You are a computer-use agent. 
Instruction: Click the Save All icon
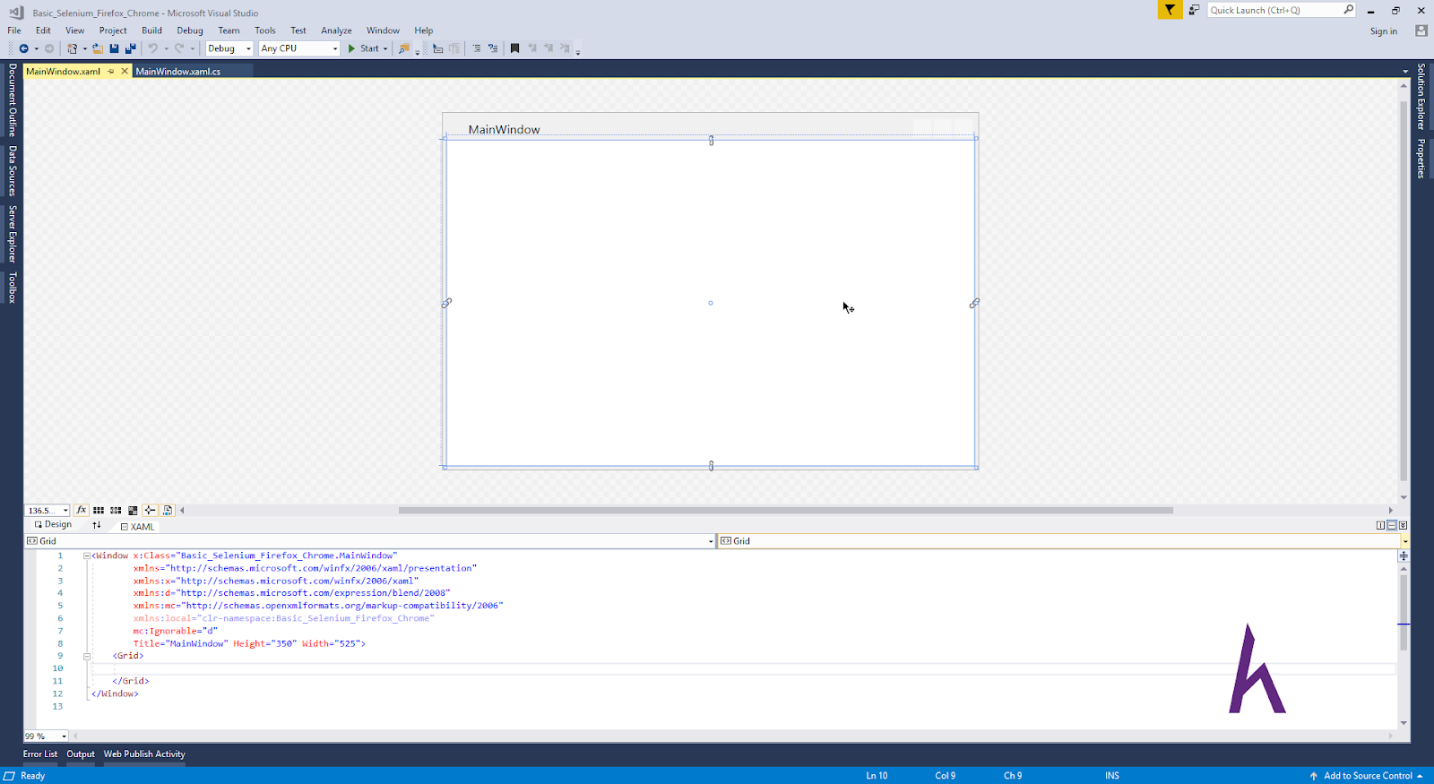tap(131, 48)
